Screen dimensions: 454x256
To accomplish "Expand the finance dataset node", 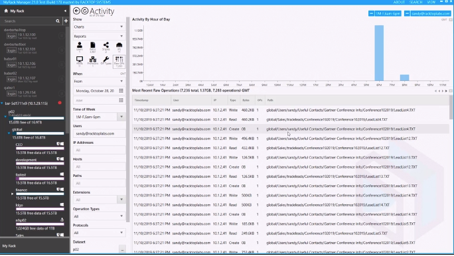I will 12,194.
